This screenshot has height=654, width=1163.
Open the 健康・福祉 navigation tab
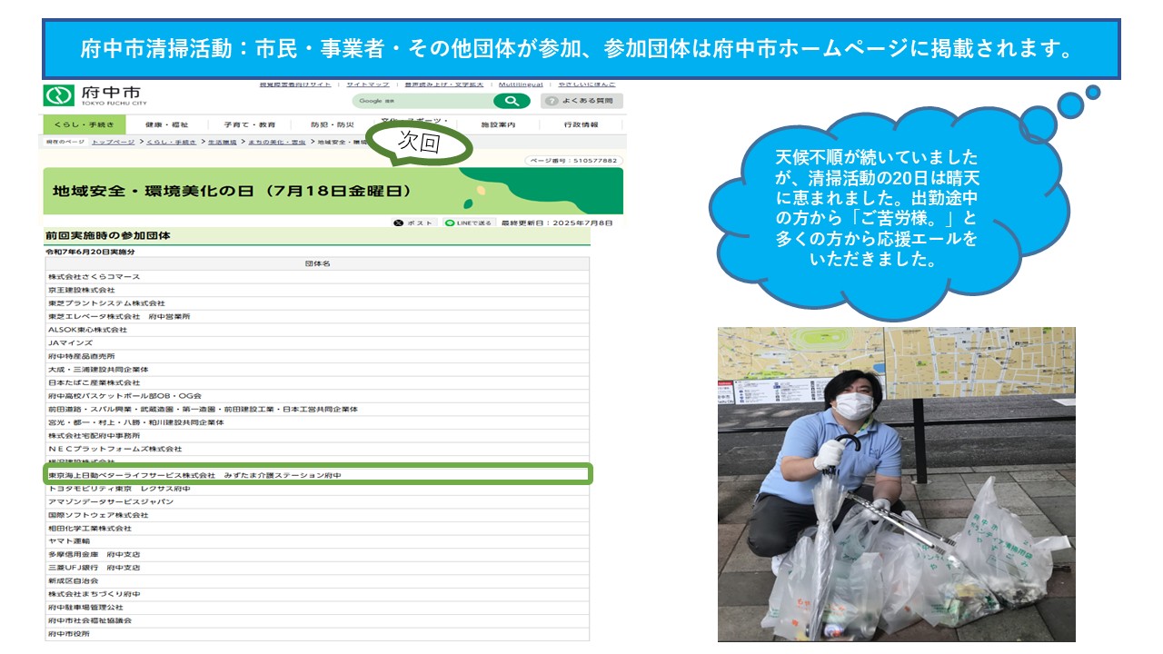[167, 124]
